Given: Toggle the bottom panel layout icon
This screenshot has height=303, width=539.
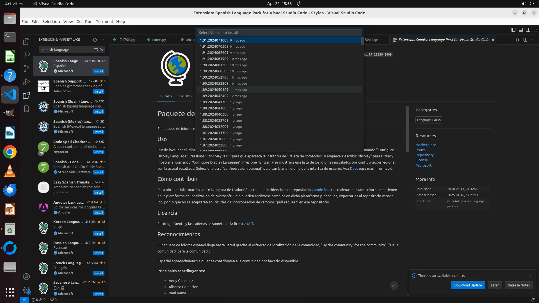Looking at the screenshot, I should pos(521,30).
